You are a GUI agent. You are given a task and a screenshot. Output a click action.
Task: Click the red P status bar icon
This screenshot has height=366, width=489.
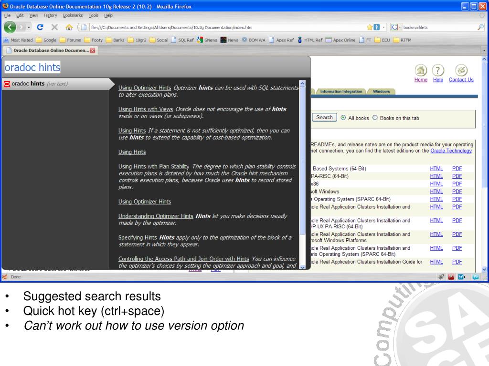[x=451, y=277]
